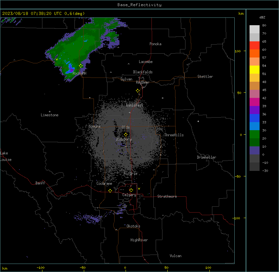Screen dimensions: 279x272
Task: Select the Ponoka label
Action: 155,44
